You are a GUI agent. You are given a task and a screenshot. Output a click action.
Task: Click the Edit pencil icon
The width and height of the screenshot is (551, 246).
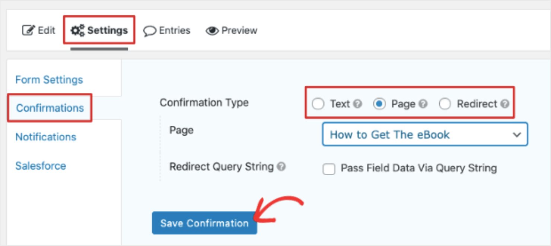[28, 30]
